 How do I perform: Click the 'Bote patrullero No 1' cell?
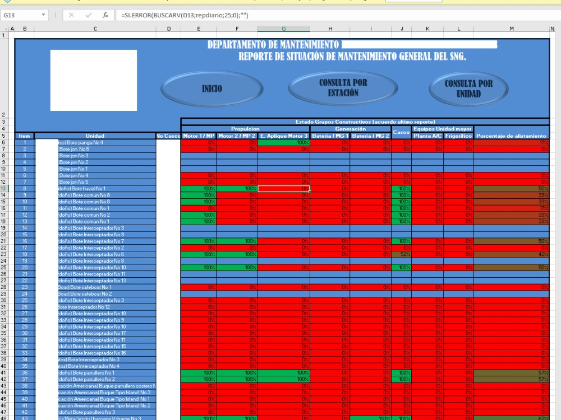[x=96, y=372]
